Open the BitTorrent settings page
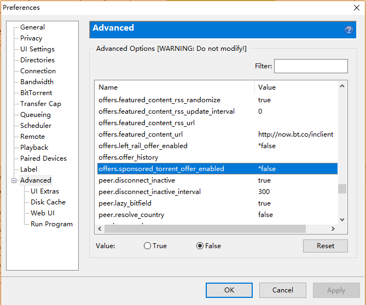This screenshot has width=366, height=305. click(x=36, y=93)
